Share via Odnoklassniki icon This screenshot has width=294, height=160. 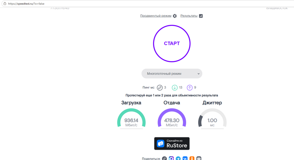click(x=192, y=158)
